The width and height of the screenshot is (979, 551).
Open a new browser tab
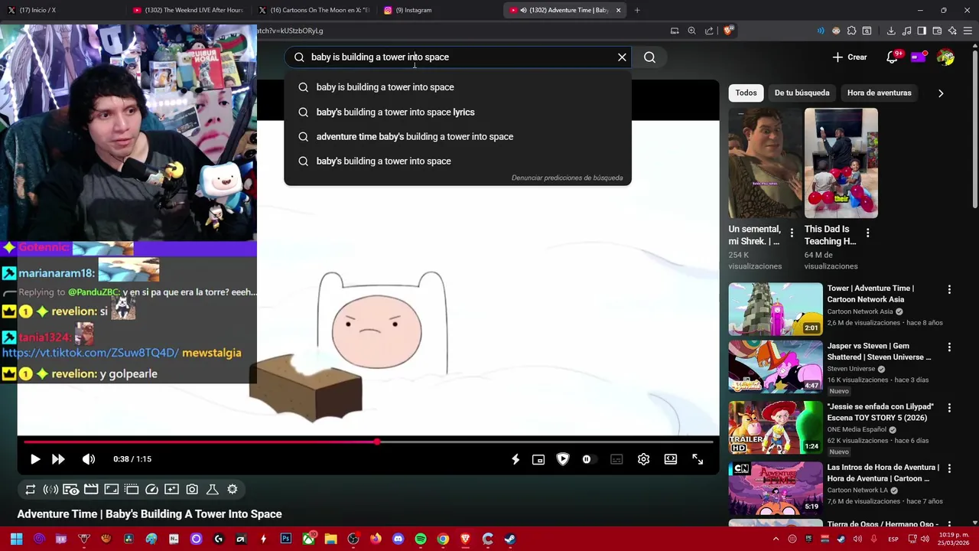[637, 10]
